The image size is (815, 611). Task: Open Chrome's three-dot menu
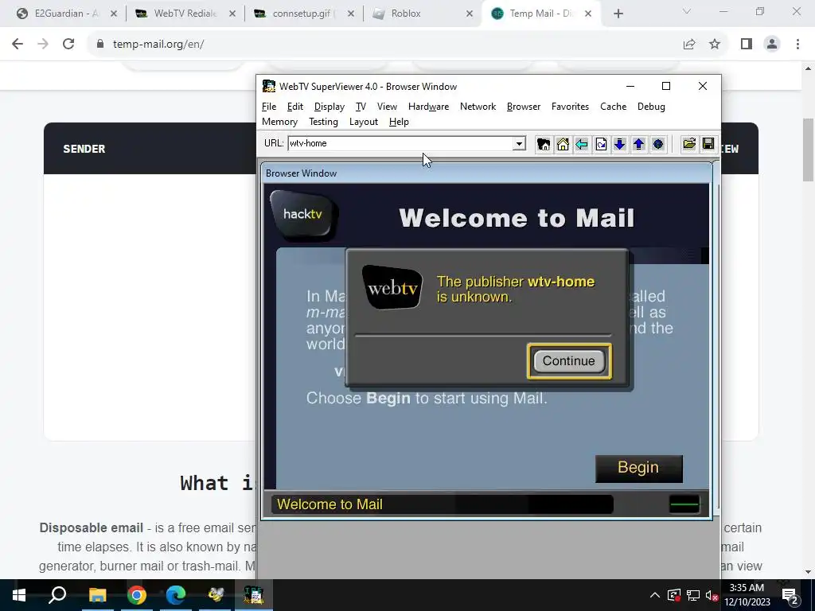(x=797, y=45)
